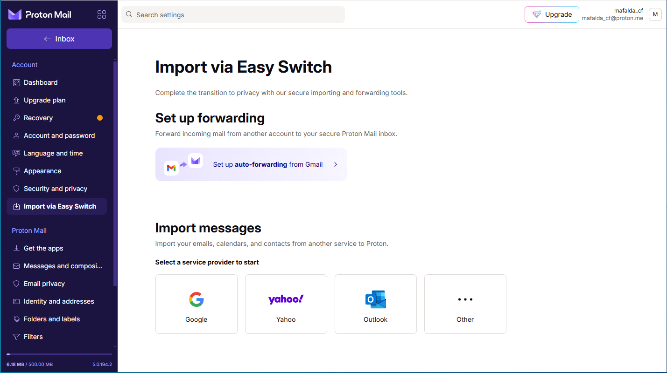Set up auto-forwarding from Gmail
Image resolution: width=667 pixels, height=373 pixels.
(251, 164)
